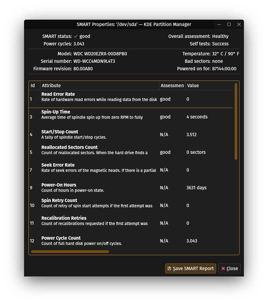Select the Recalibration Retries row
Screen dimensions: 268x305
[x=131, y=223]
